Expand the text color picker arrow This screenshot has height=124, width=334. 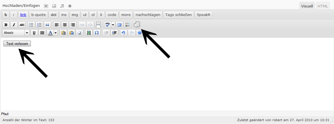pos(56,33)
